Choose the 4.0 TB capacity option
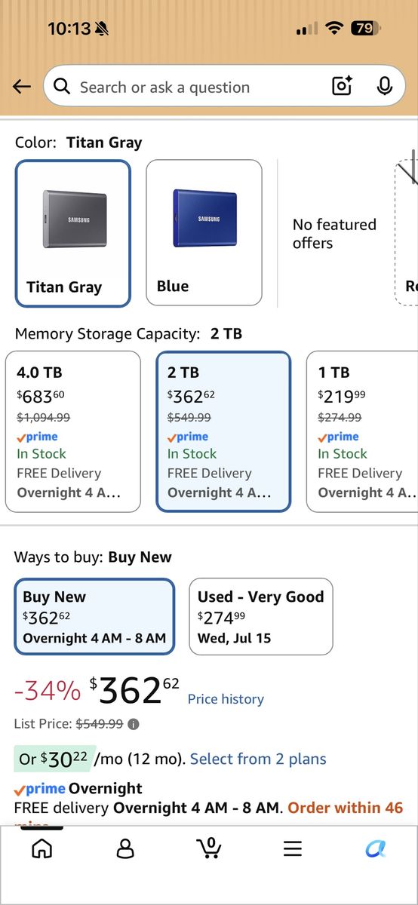 73,431
